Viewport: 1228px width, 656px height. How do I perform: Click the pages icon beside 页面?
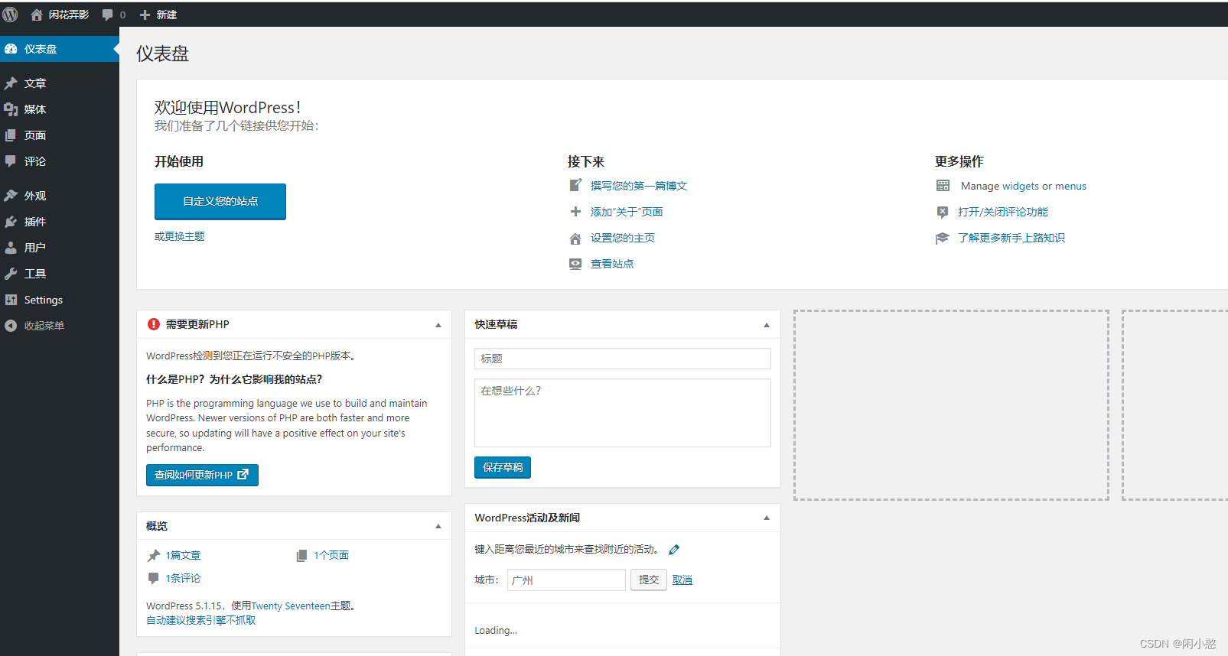tap(11, 135)
